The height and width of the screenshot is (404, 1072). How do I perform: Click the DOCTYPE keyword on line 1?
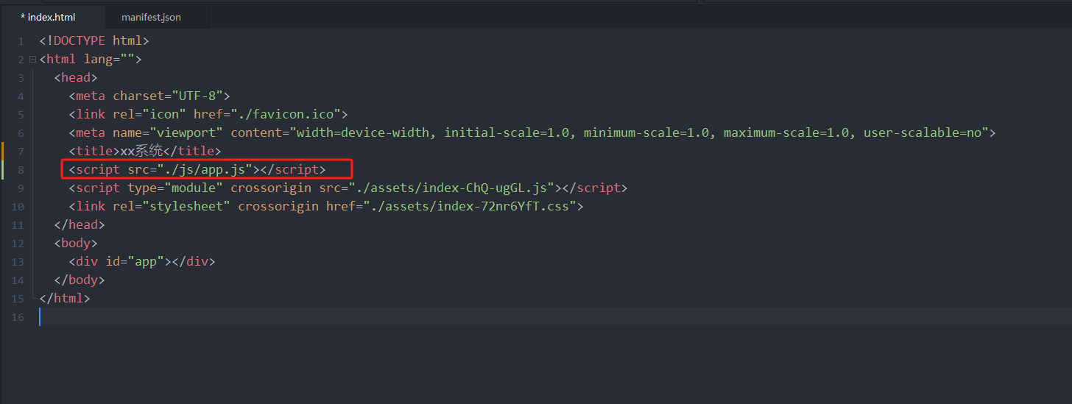coord(80,40)
